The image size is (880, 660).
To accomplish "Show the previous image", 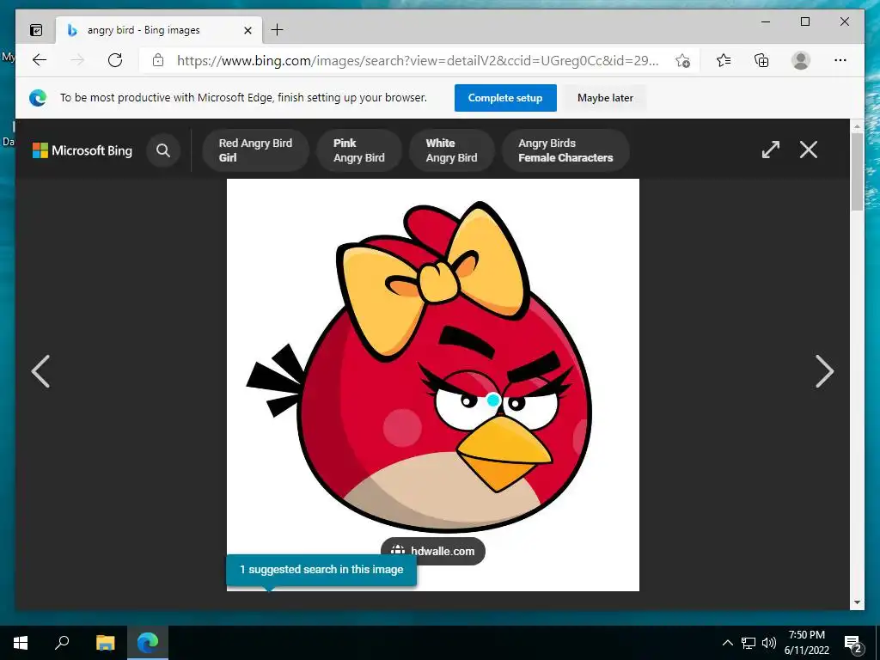I will coord(40,371).
